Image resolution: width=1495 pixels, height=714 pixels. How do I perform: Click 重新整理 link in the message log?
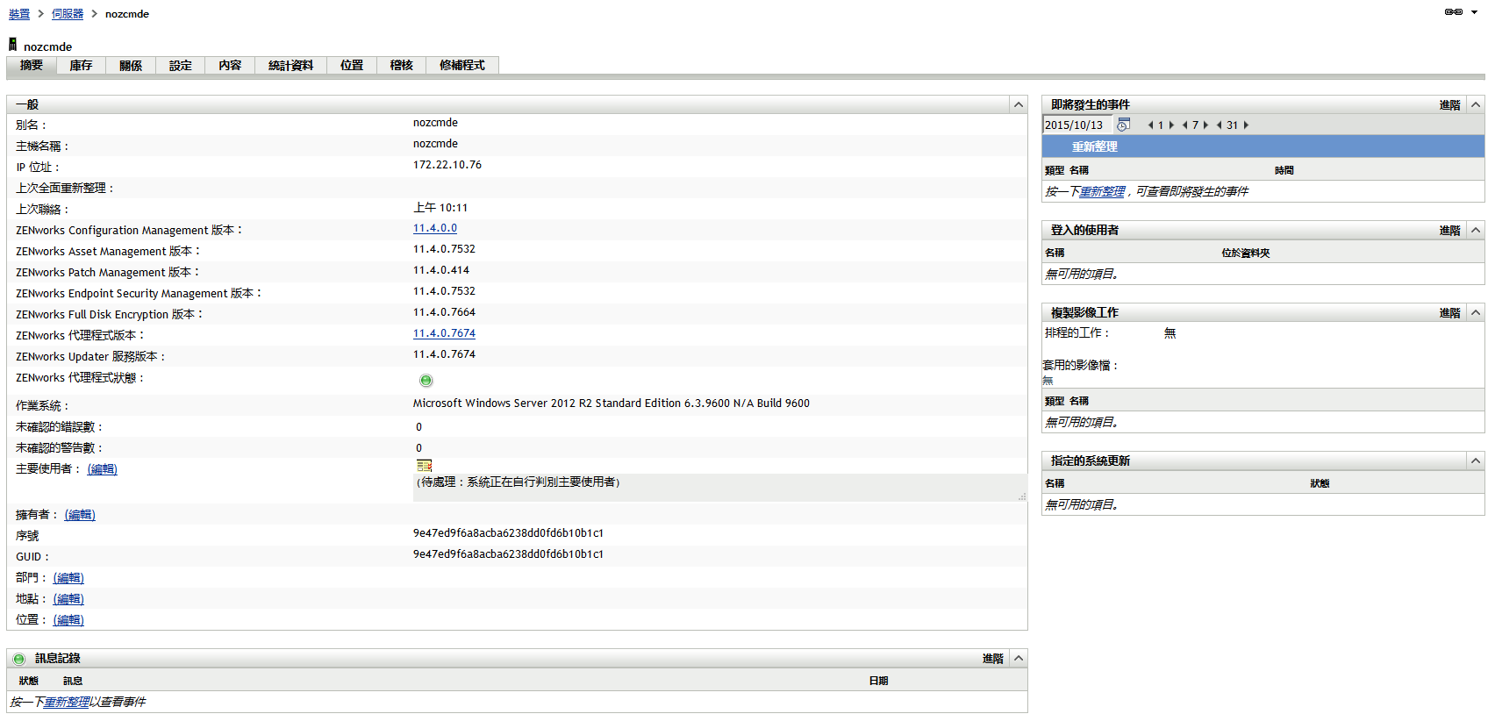pyautogui.click(x=67, y=703)
